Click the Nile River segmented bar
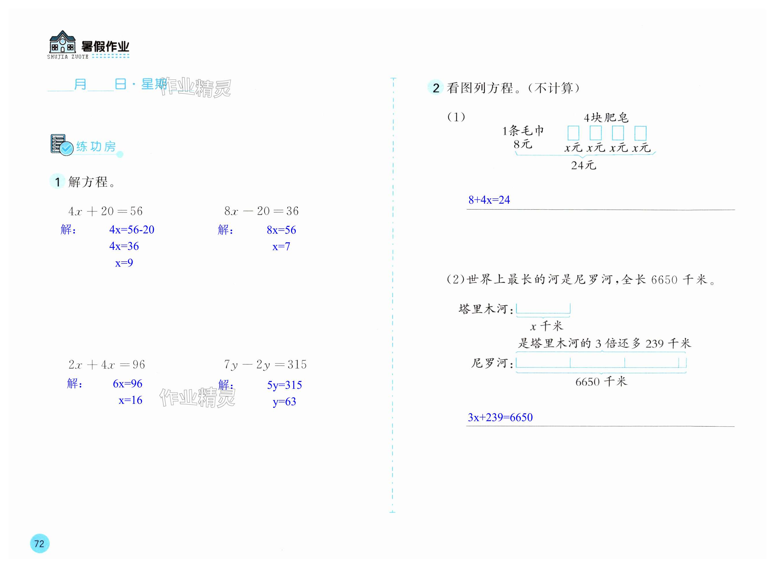The image size is (774, 567). coord(601,362)
